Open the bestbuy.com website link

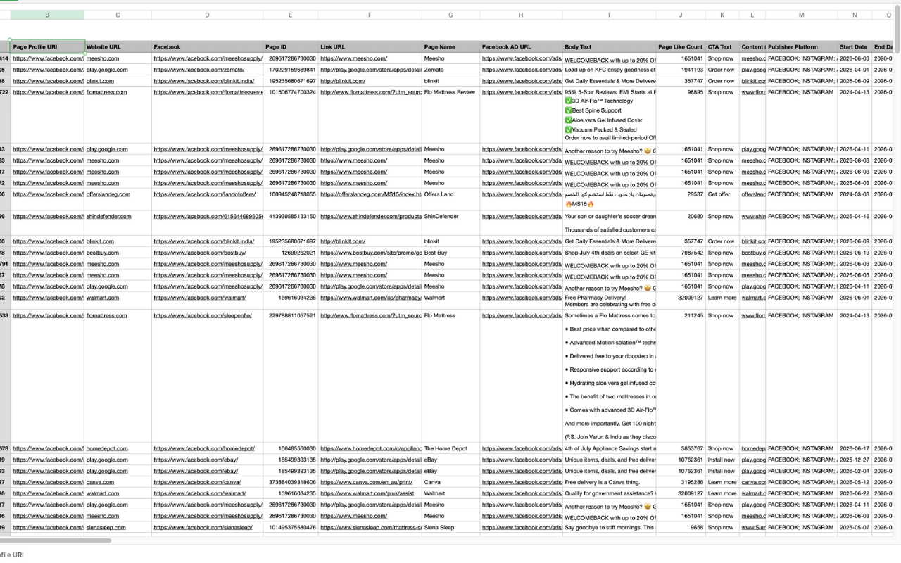103,253
